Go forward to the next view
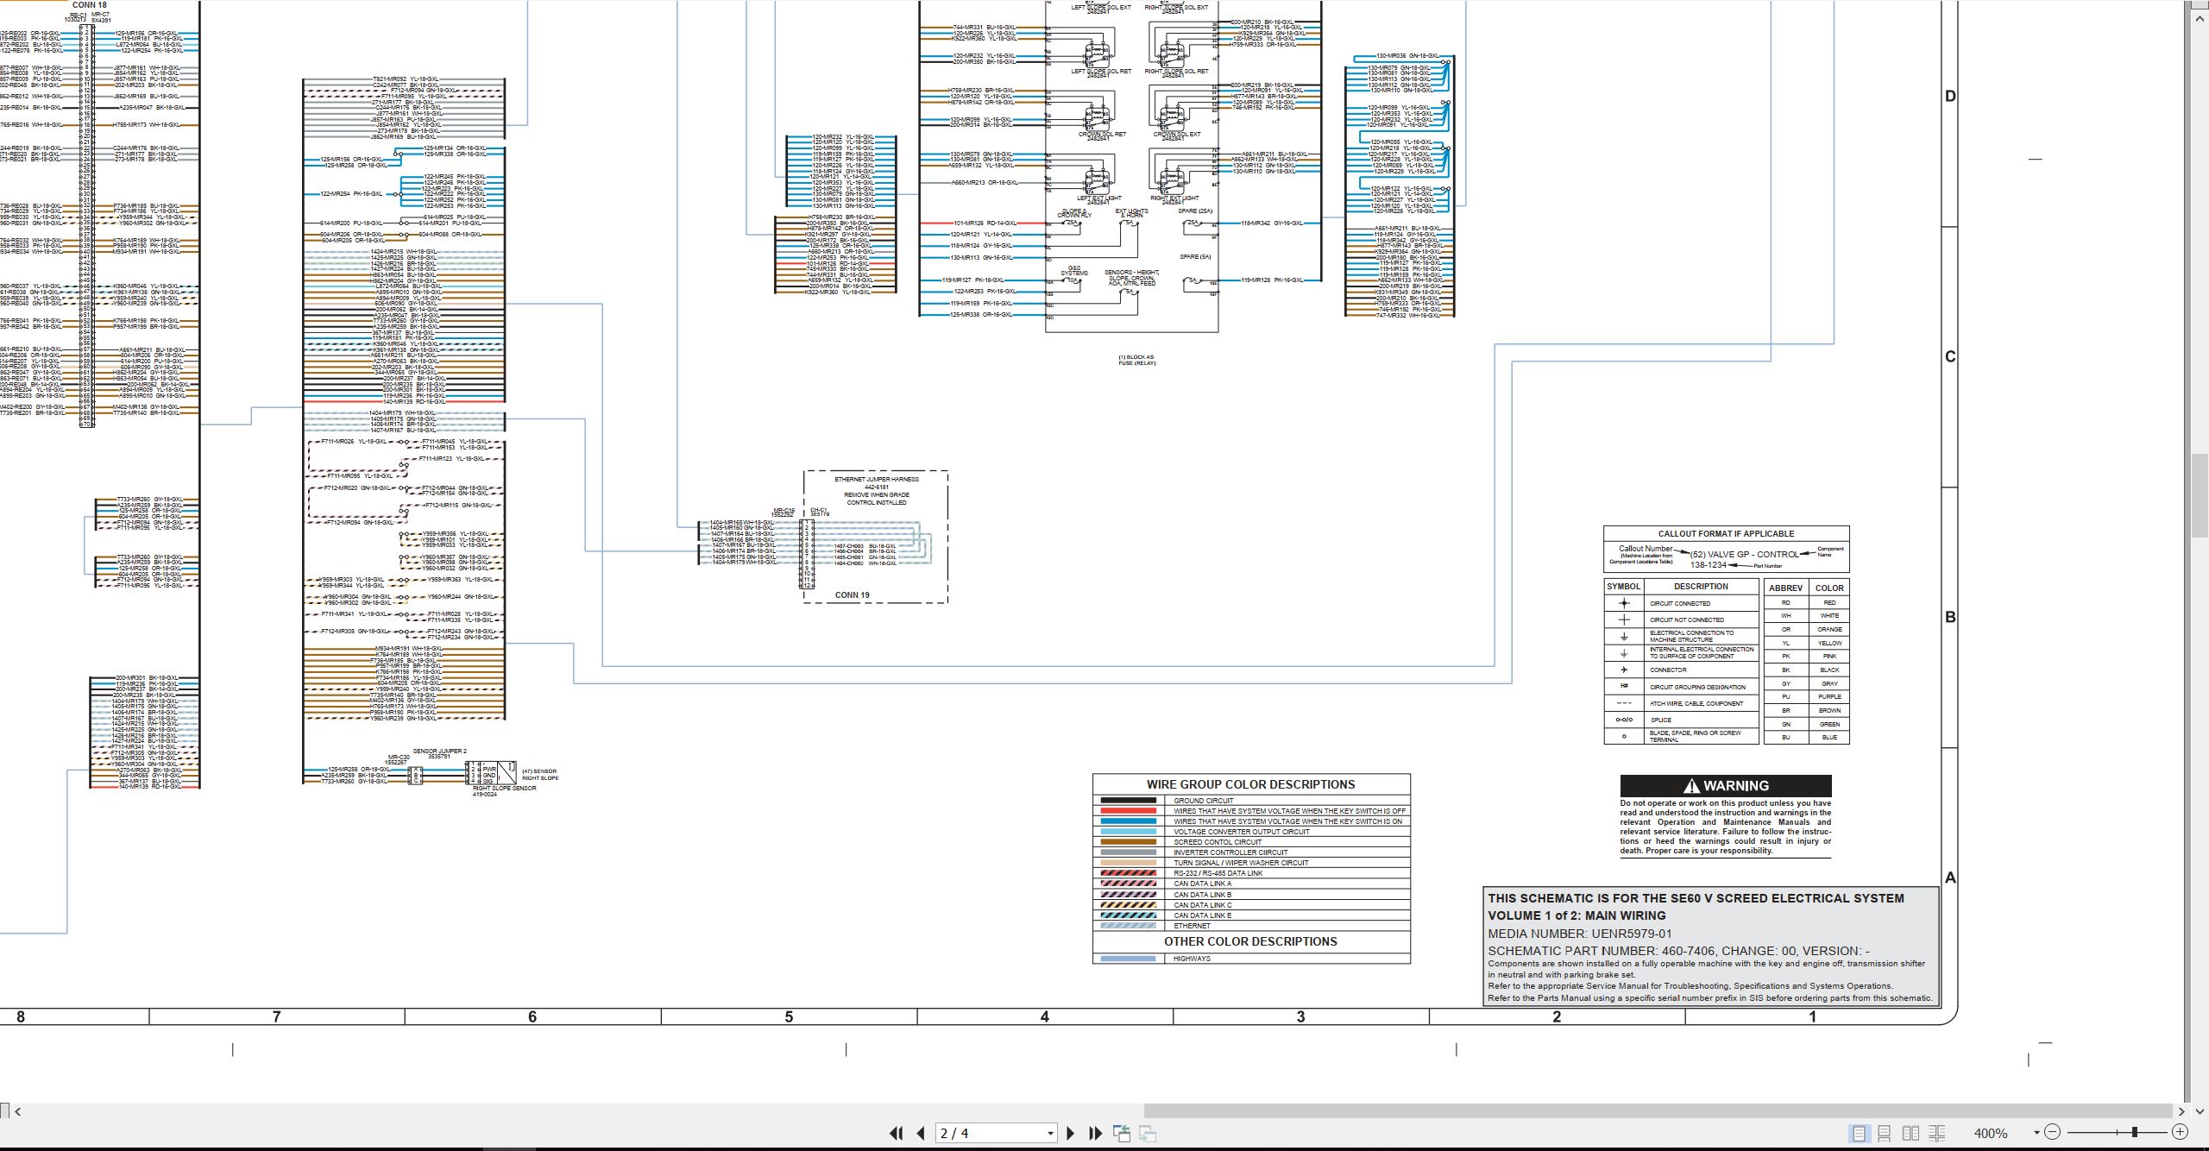Viewport: 2209px width, 1151px height. (x=1148, y=1133)
